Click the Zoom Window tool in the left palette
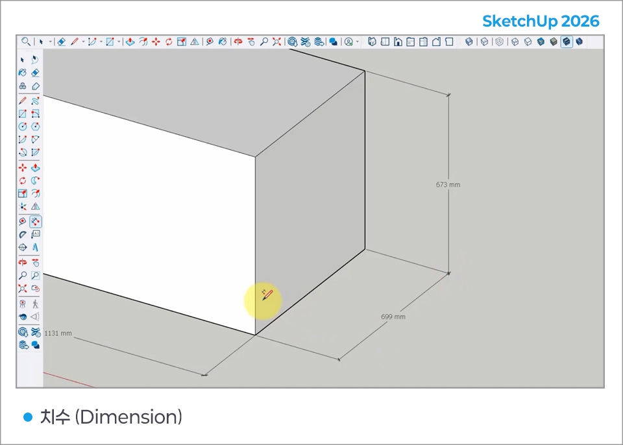 (x=35, y=275)
